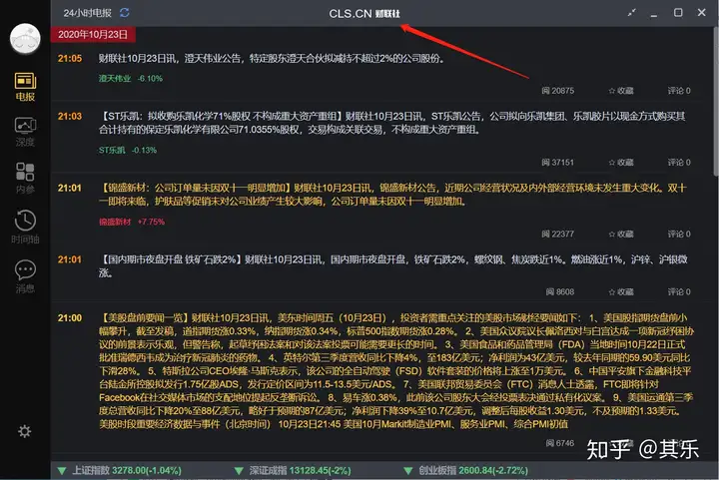Viewport: 719px width, 480px height.
Task: Maximize the CLS.CN window
Action: coord(678,12)
